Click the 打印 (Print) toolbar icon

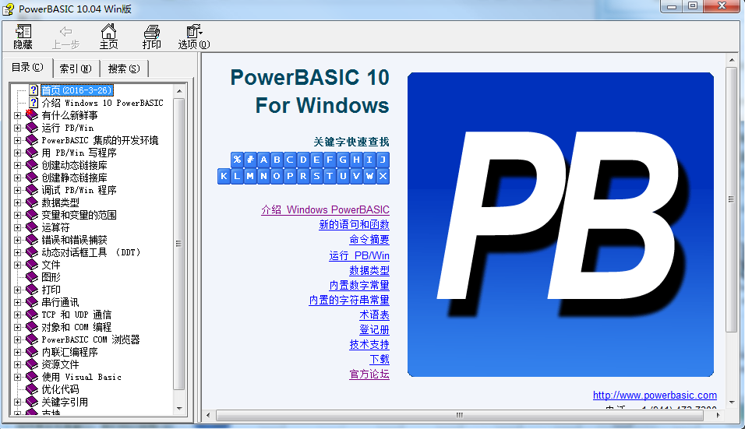(151, 37)
